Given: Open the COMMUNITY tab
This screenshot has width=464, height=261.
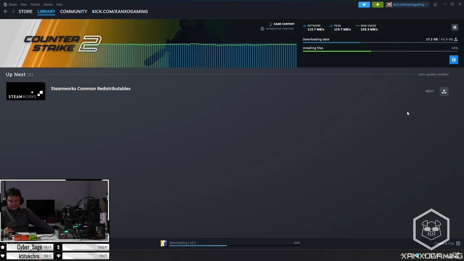Looking at the screenshot, I should (x=74, y=12).
